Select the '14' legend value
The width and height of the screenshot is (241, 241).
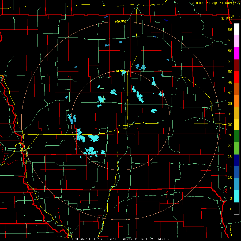click(230, 167)
